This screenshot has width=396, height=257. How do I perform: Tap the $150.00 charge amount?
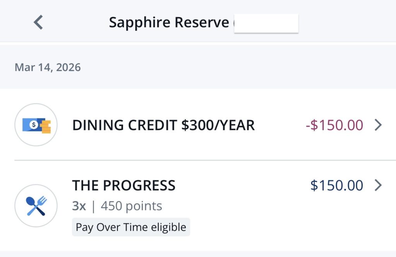pyautogui.click(x=336, y=186)
